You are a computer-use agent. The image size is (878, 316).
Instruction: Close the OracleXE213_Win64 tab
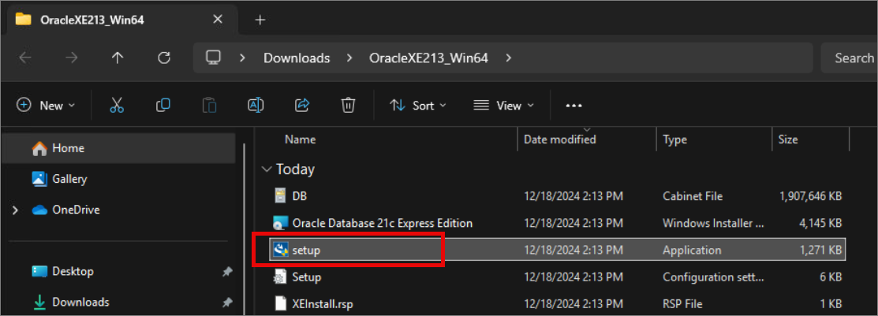[218, 19]
